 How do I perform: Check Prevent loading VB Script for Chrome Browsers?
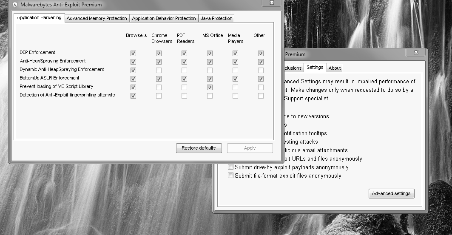(159, 87)
